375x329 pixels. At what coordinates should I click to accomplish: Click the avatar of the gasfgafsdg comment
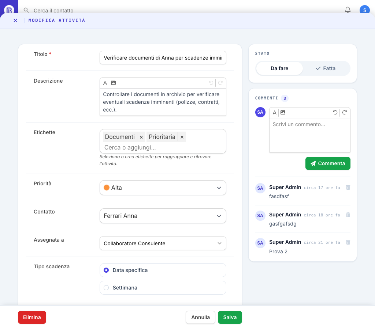[x=260, y=216]
